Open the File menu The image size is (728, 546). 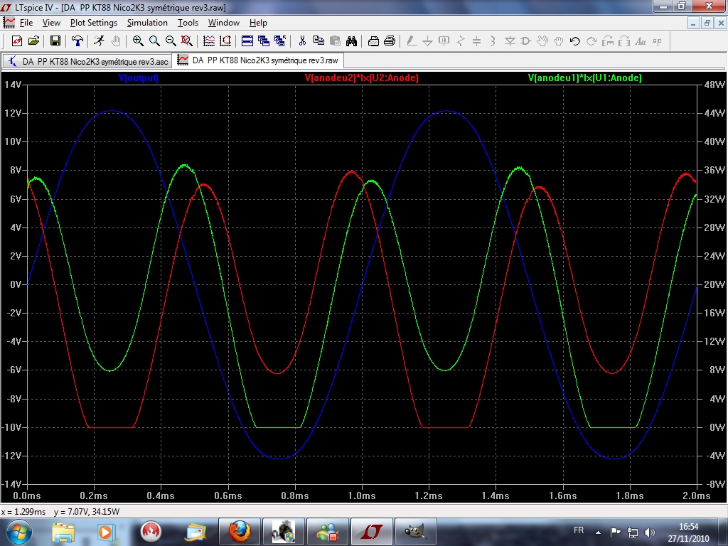[x=26, y=22]
